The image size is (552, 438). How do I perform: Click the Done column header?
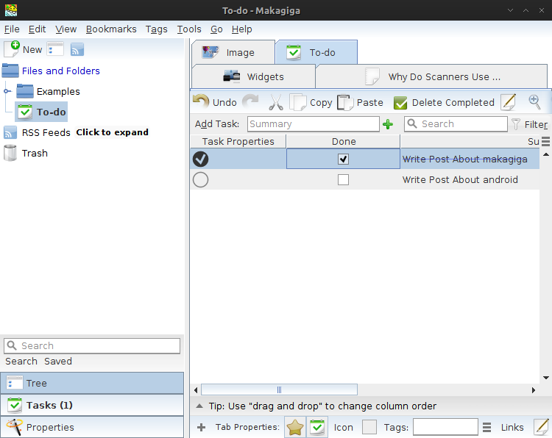343,141
